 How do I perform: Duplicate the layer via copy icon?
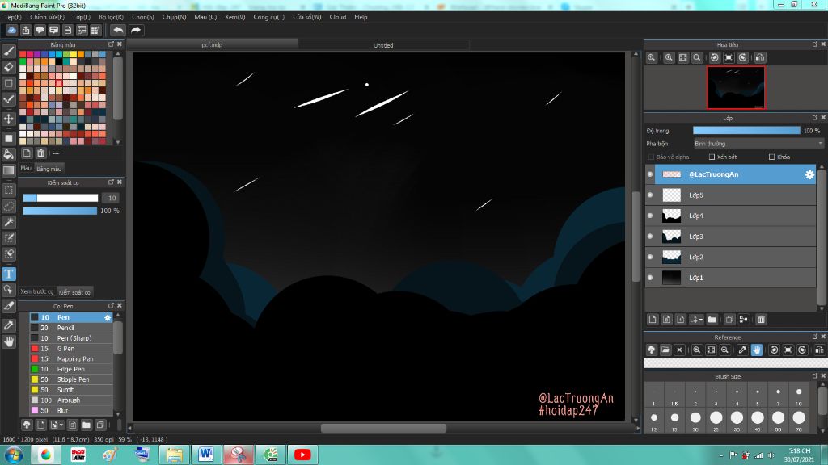729,320
